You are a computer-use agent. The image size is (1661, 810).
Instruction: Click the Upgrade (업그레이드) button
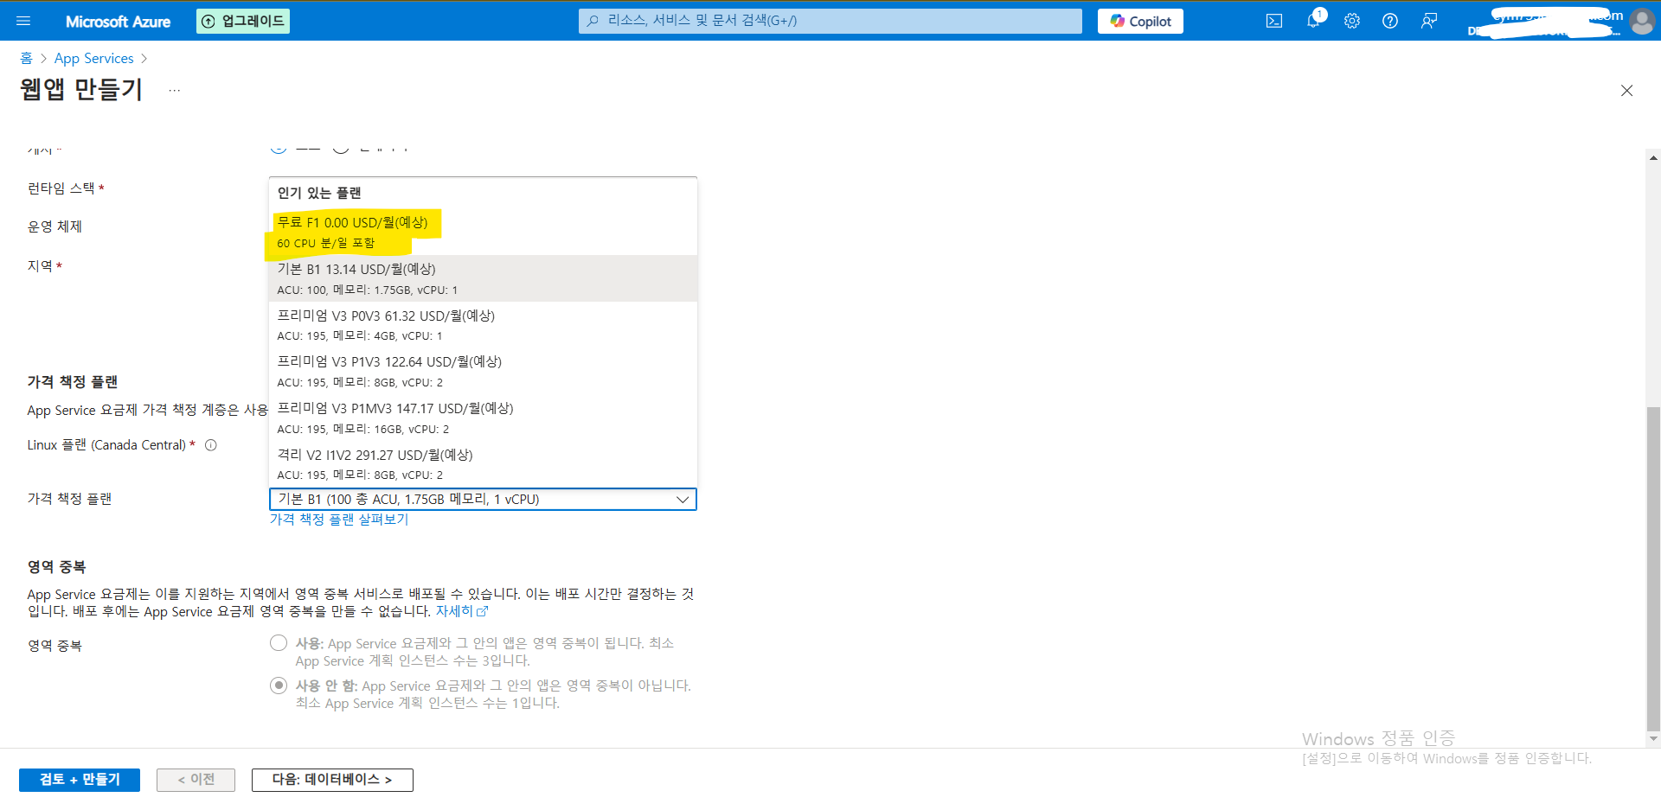pos(243,21)
